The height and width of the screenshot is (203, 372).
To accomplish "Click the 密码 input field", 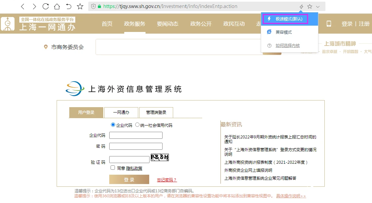I will pyautogui.click(x=136, y=146).
